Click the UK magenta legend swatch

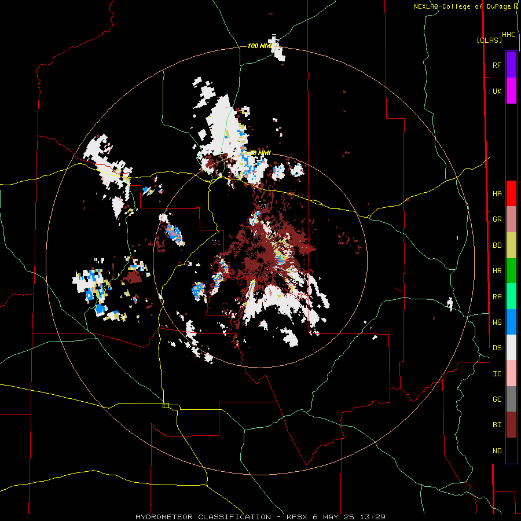pos(511,91)
